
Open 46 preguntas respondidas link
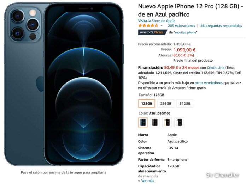(221, 26)
